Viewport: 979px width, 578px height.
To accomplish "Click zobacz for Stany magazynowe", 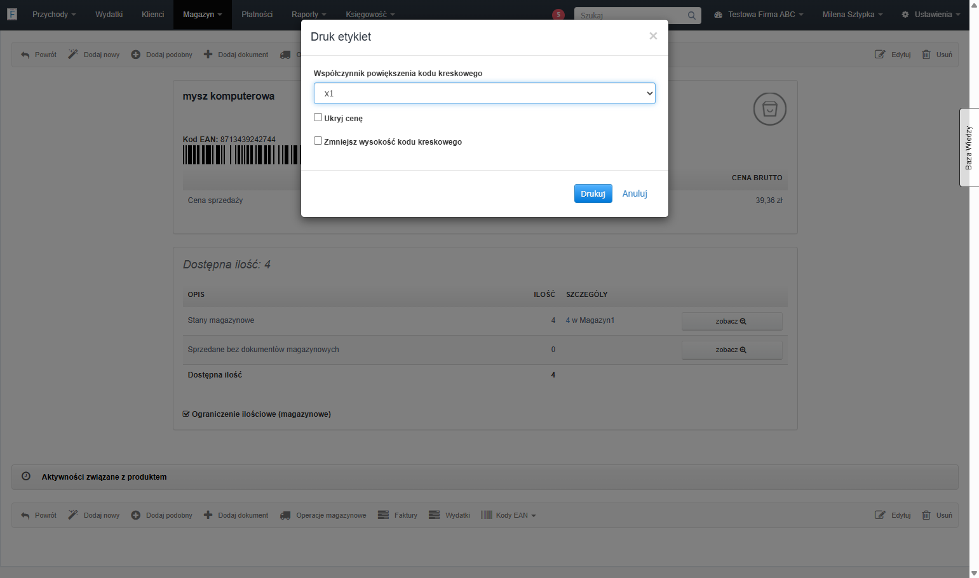I will click(732, 321).
